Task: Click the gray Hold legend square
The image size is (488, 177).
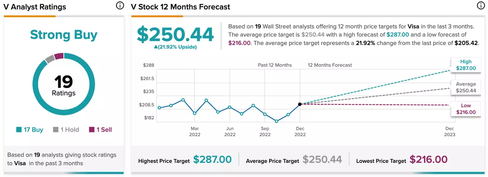Action: pos(55,130)
